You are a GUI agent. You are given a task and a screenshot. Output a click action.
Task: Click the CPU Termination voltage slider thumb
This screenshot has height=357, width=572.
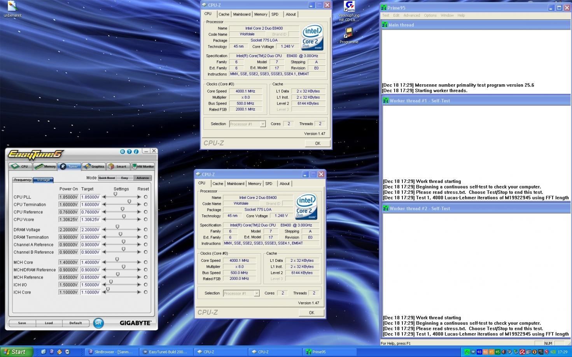pyautogui.click(x=129, y=202)
